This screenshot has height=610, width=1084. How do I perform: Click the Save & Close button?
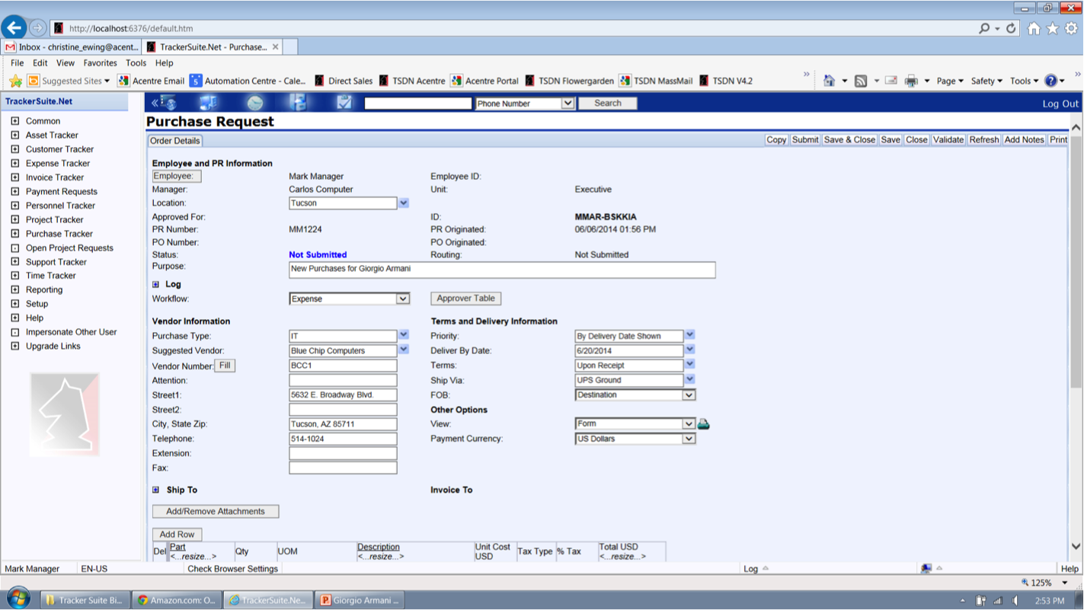click(849, 140)
